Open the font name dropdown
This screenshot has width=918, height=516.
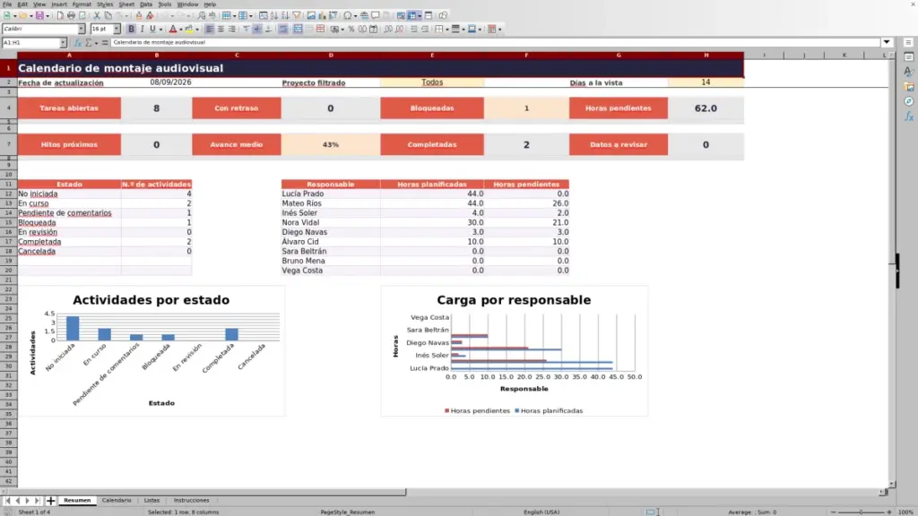click(x=82, y=29)
